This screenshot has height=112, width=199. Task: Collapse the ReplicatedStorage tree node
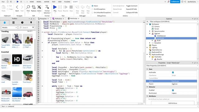click(147, 54)
